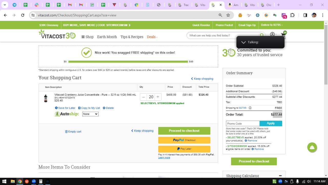Click the zoom magnifier icon in address bar
The image size is (328, 185).
[220, 15]
